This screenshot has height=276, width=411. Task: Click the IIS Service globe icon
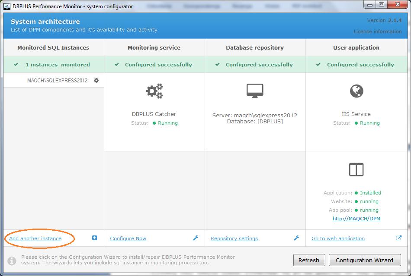click(356, 91)
